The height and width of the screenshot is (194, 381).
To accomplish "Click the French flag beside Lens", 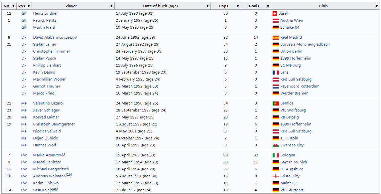I will point(276,73).
